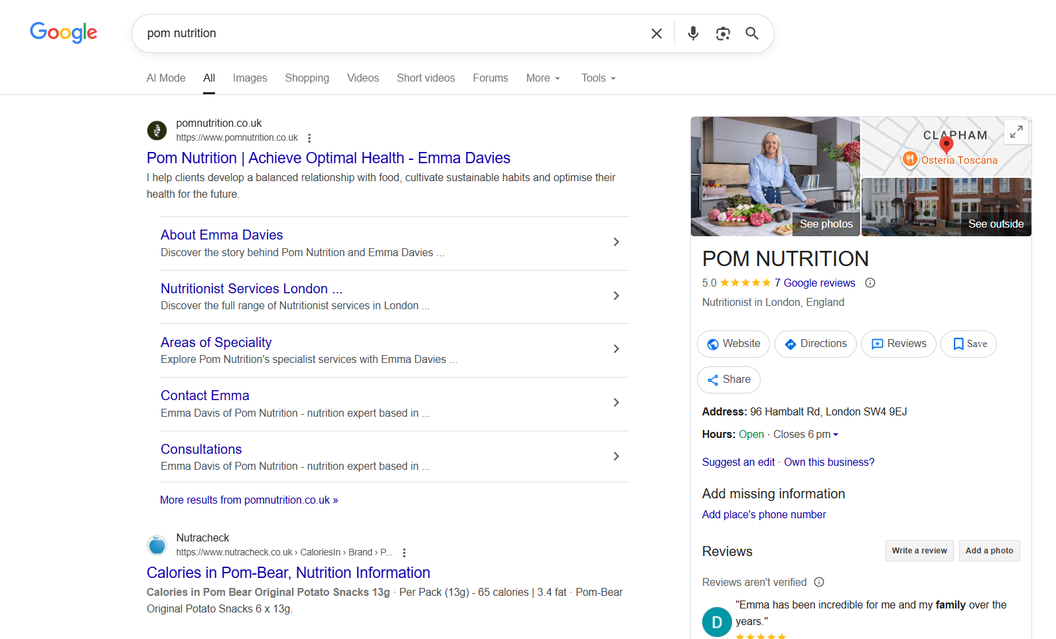1056x639 pixels.
Task: Start voice search with microphone icon
Action: (x=693, y=33)
